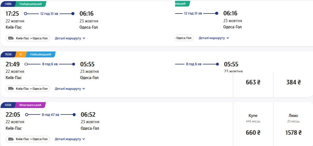Expand Деталі маршруту for the 22:05 train
Image resolution: width=313 pixels, height=146 pixels.
coord(68,139)
